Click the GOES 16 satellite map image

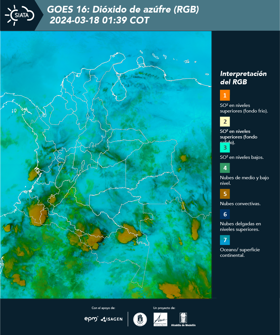click(x=106, y=164)
